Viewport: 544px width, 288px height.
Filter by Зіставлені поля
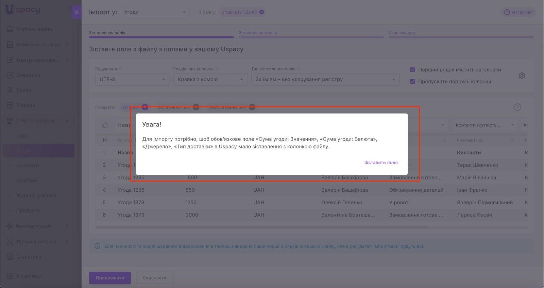(178, 107)
